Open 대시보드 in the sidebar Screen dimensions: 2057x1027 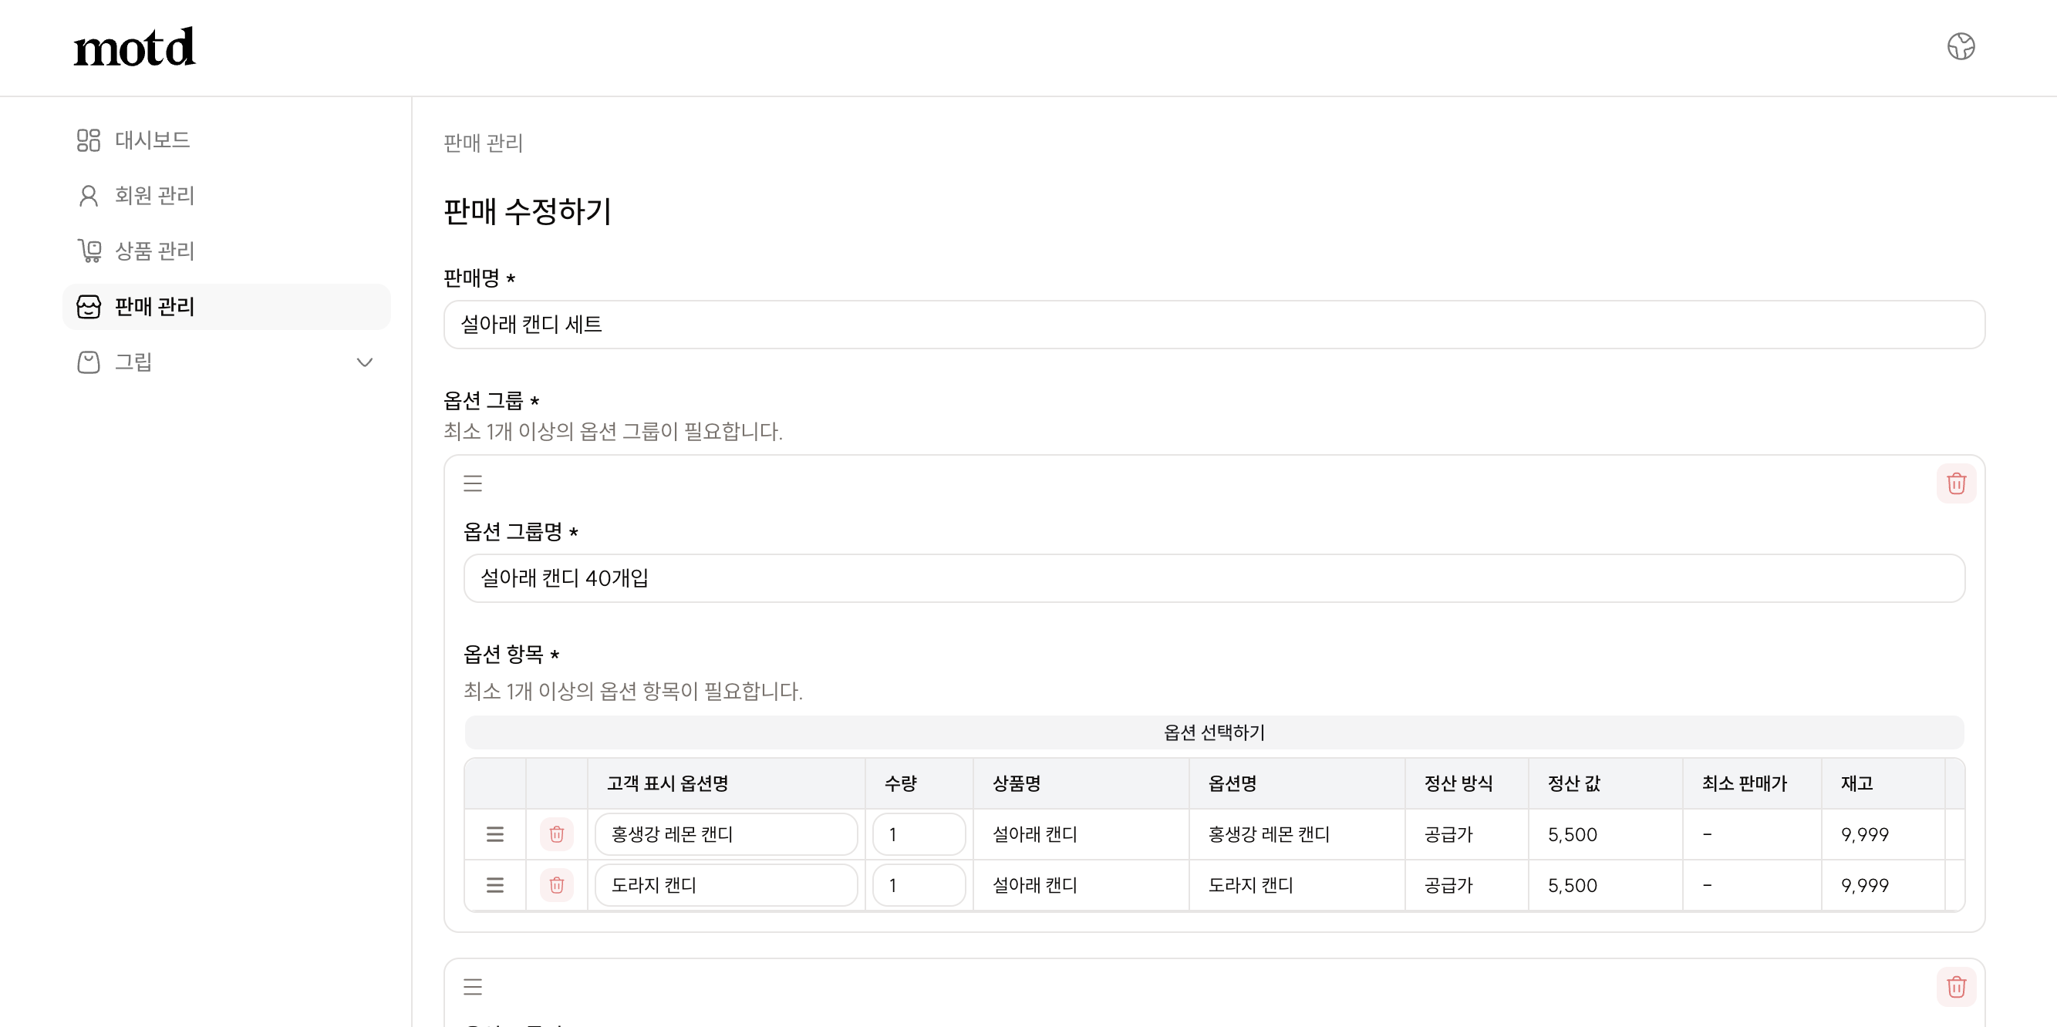(152, 140)
